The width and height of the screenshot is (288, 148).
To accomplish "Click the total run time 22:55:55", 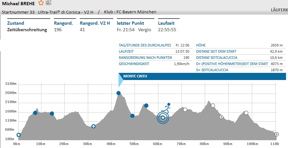I will 167,30.
